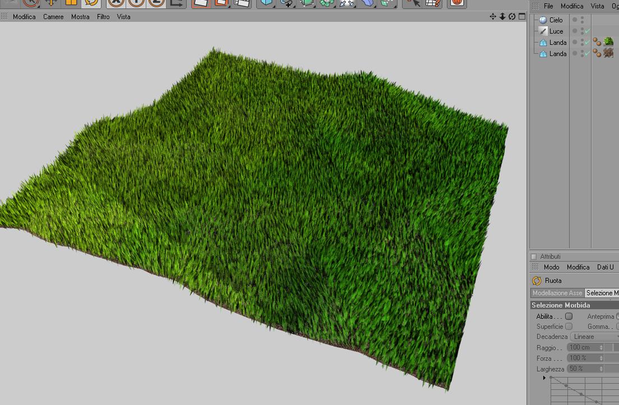Click the viewport orbit rotate icon

[512, 17]
